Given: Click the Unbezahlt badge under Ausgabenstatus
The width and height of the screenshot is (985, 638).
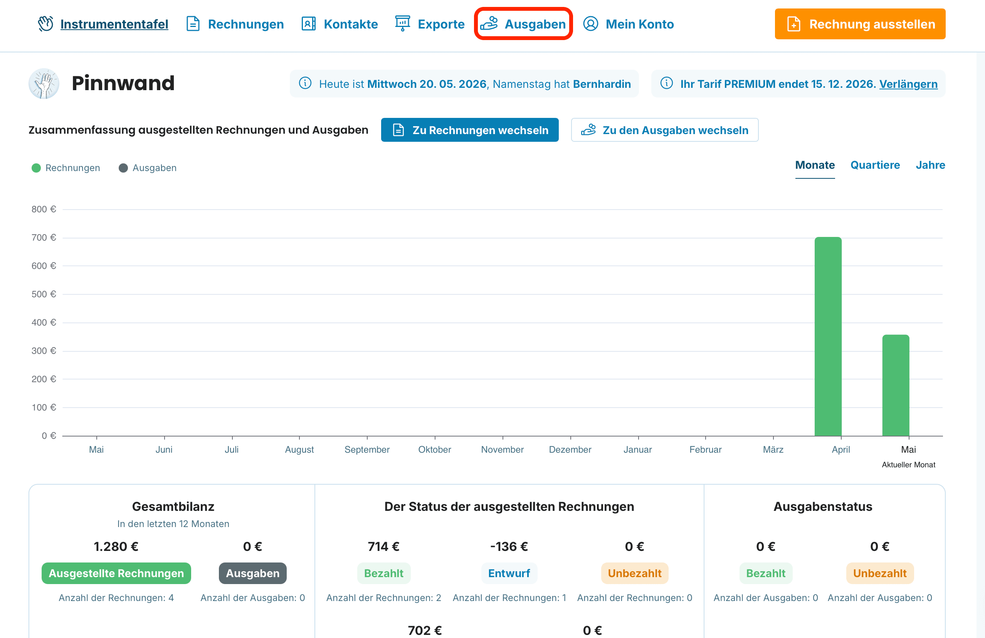Looking at the screenshot, I should pyautogui.click(x=879, y=573).
